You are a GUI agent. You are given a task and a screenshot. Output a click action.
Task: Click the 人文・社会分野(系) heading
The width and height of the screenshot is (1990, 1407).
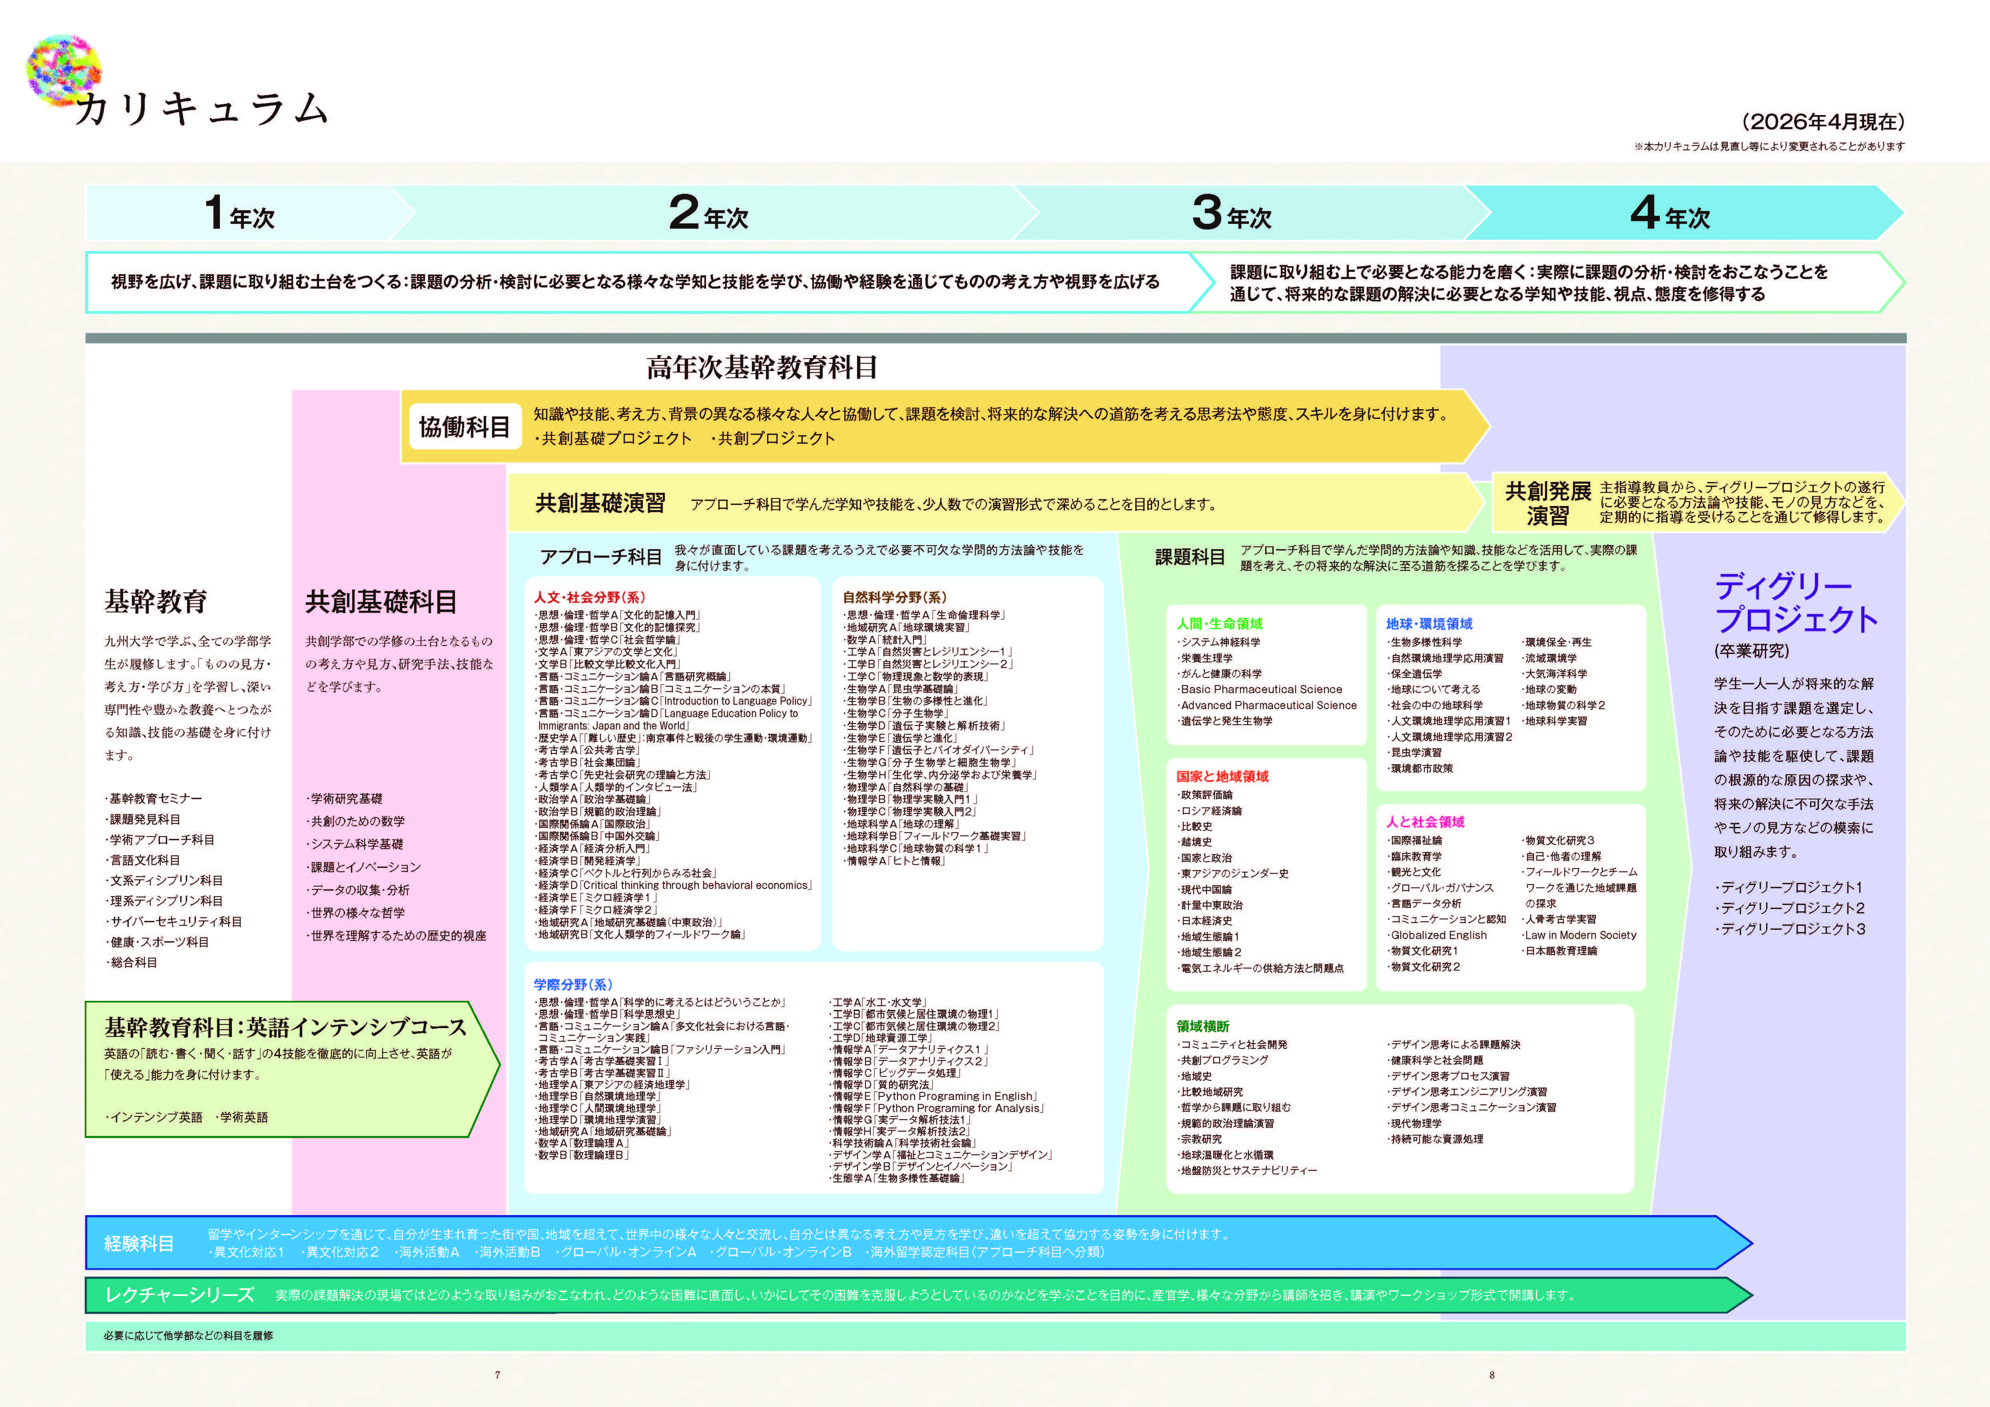(x=589, y=598)
